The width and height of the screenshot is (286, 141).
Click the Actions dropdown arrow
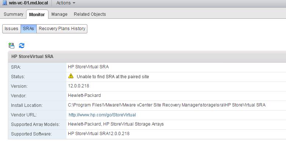click(x=74, y=3)
